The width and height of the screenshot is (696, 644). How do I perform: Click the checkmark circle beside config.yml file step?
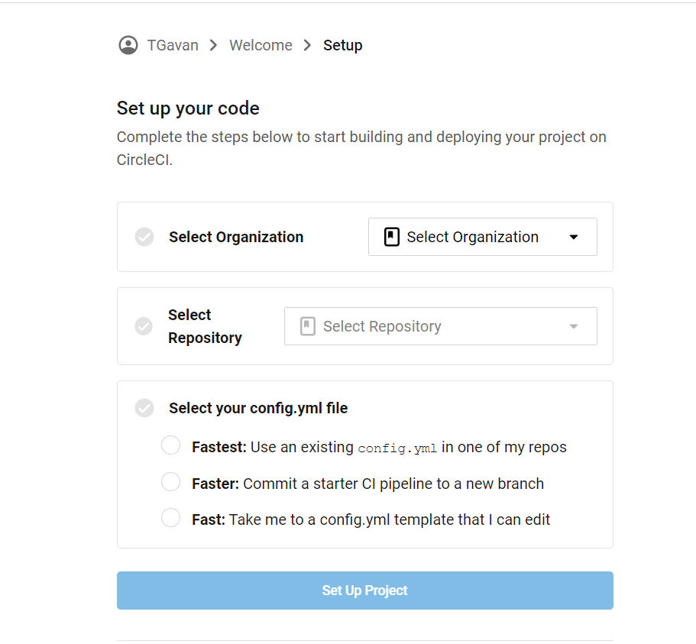(144, 408)
